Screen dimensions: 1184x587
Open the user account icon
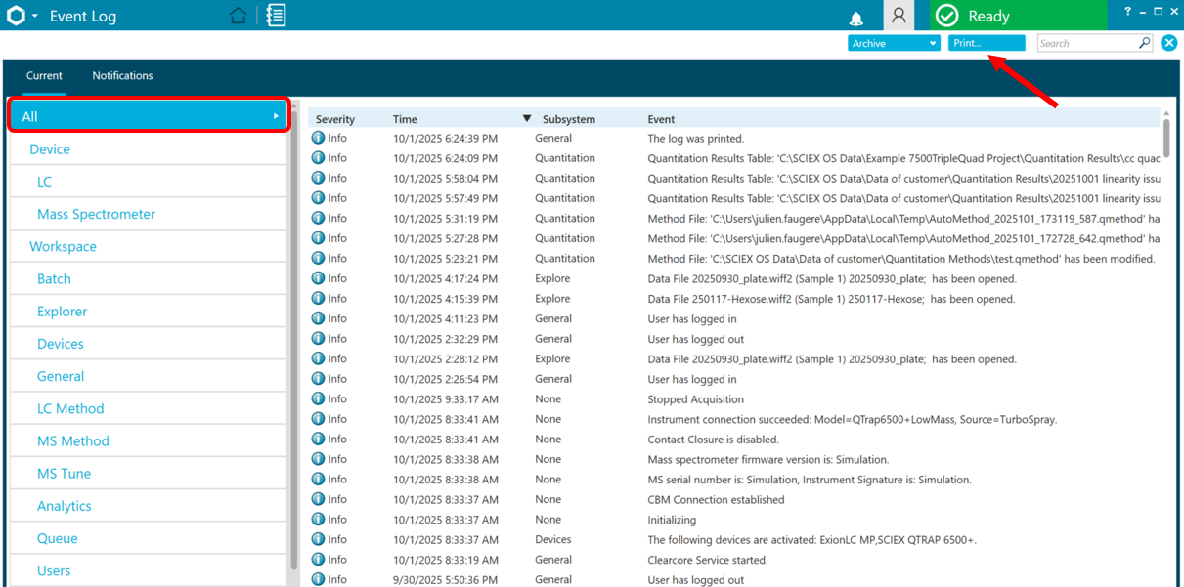tap(899, 16)
